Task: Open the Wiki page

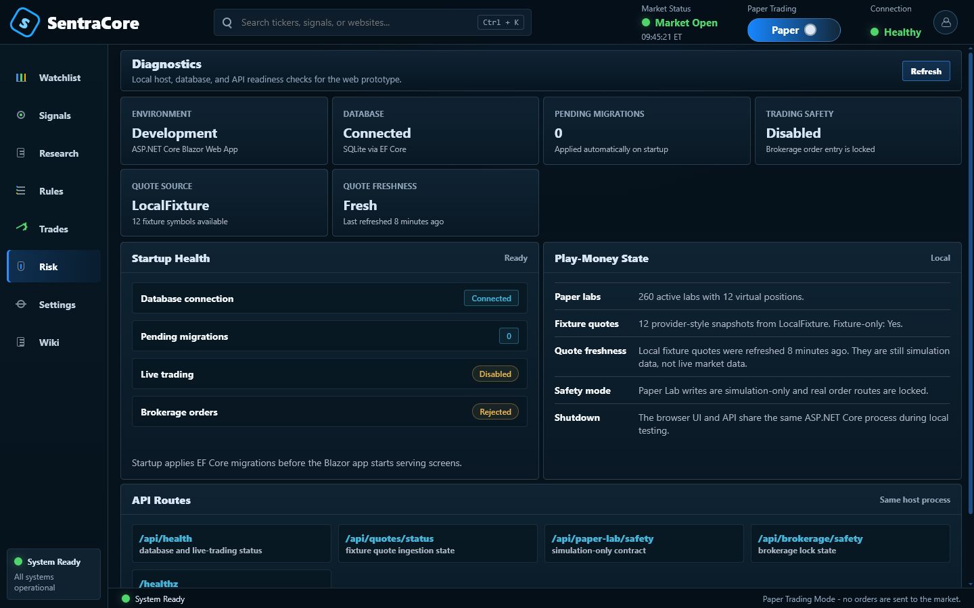Action: click(54, 343)
